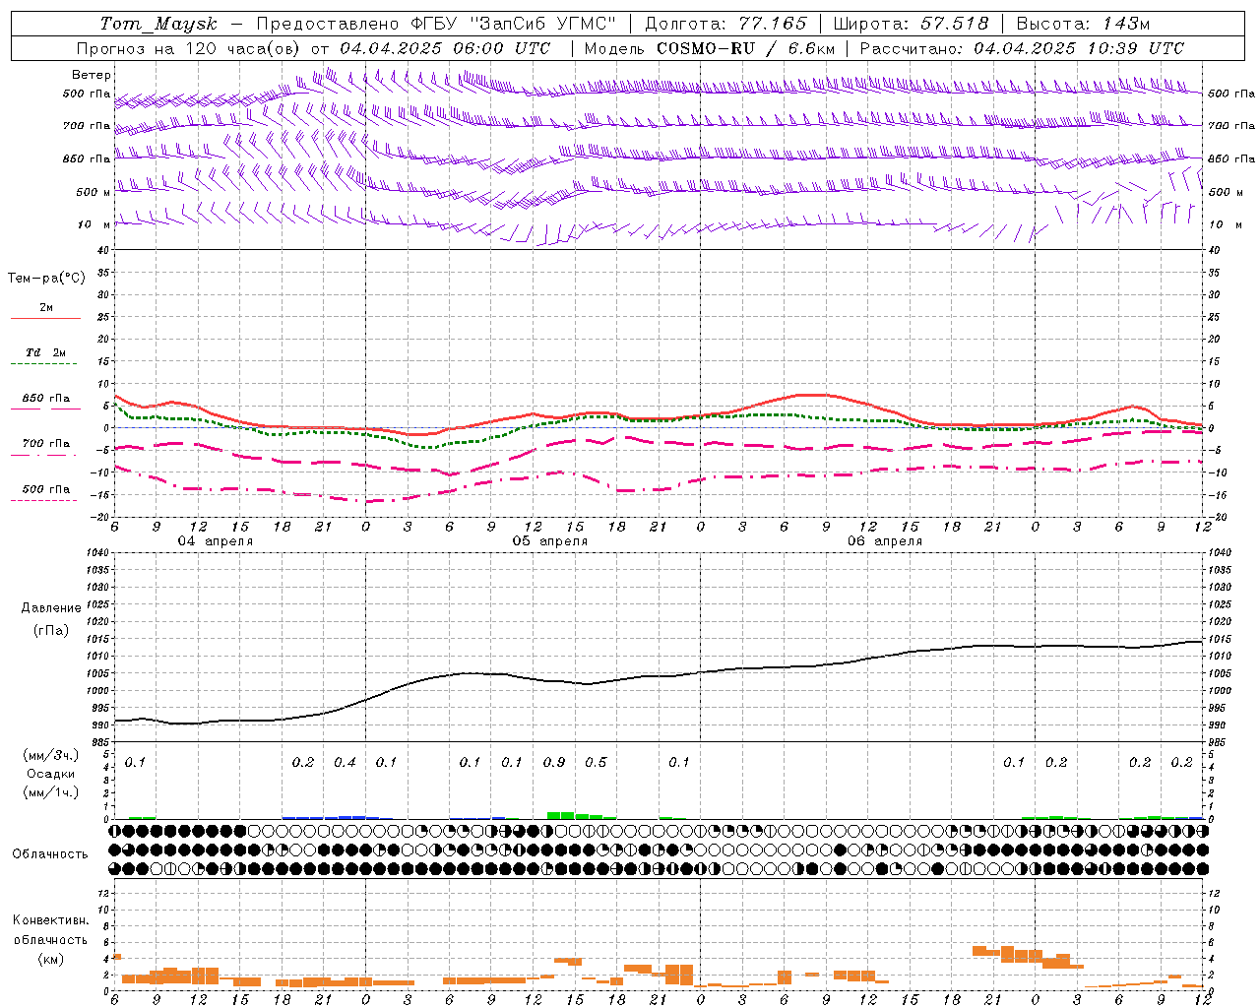Click the 700 гПа temperature legend label
Screen dimensions: 1260x1008
[x=46, y=443]
